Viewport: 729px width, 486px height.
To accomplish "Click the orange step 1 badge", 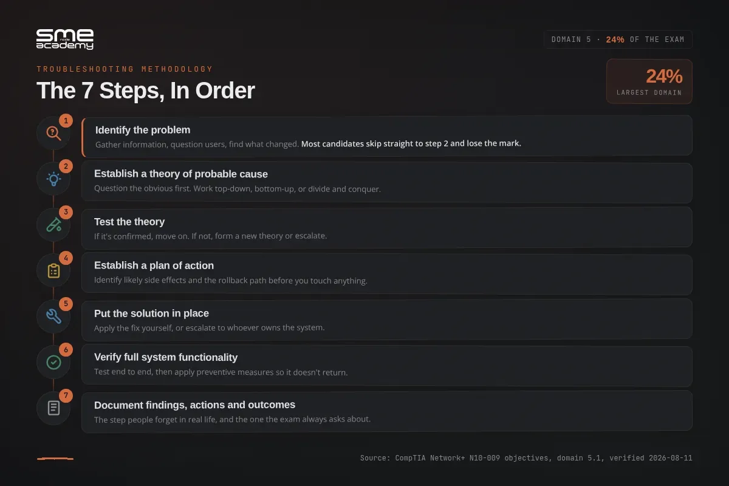I will pos(66,120).
